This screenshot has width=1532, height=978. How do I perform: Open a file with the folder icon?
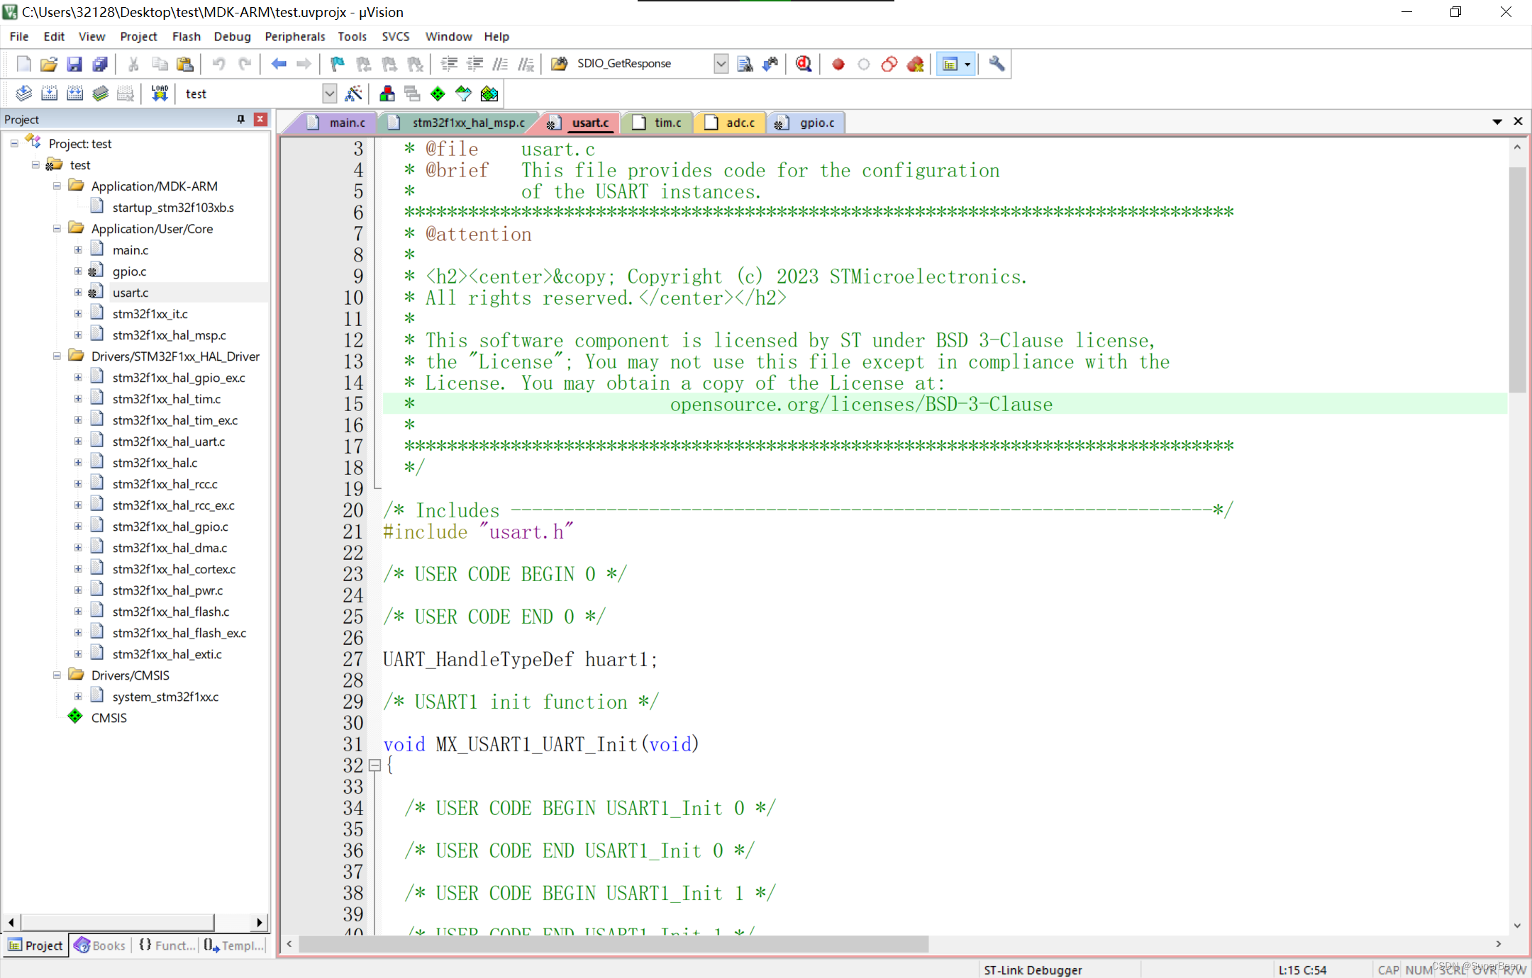49,64
